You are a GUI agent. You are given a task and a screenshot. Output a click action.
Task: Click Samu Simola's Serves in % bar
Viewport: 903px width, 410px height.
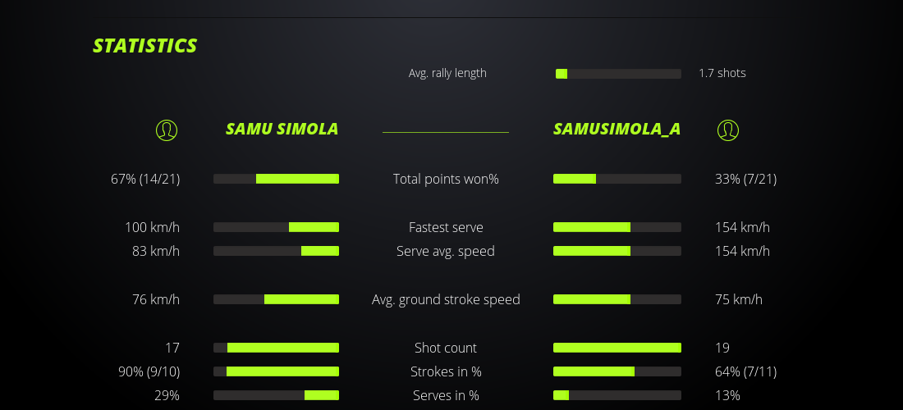point(276,395)
